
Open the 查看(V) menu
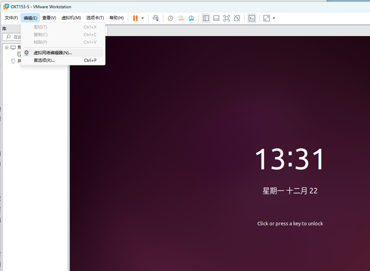49,18
